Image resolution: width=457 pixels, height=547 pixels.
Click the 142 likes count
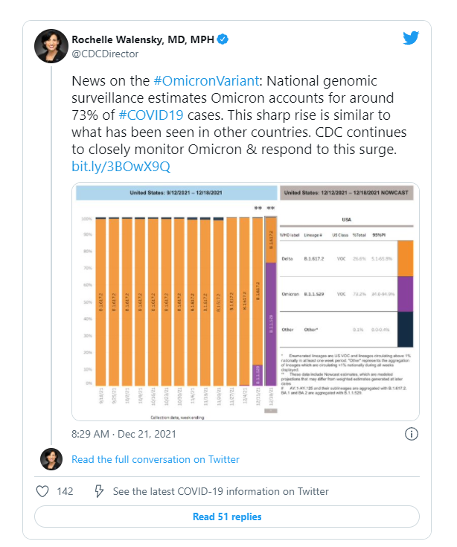[65, 491]
